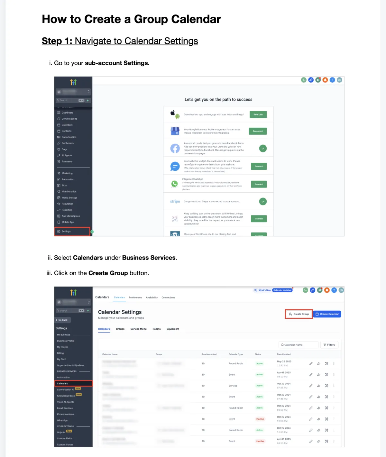Click the SN avatar in Calendar Settings header

(x=341, y=290)
